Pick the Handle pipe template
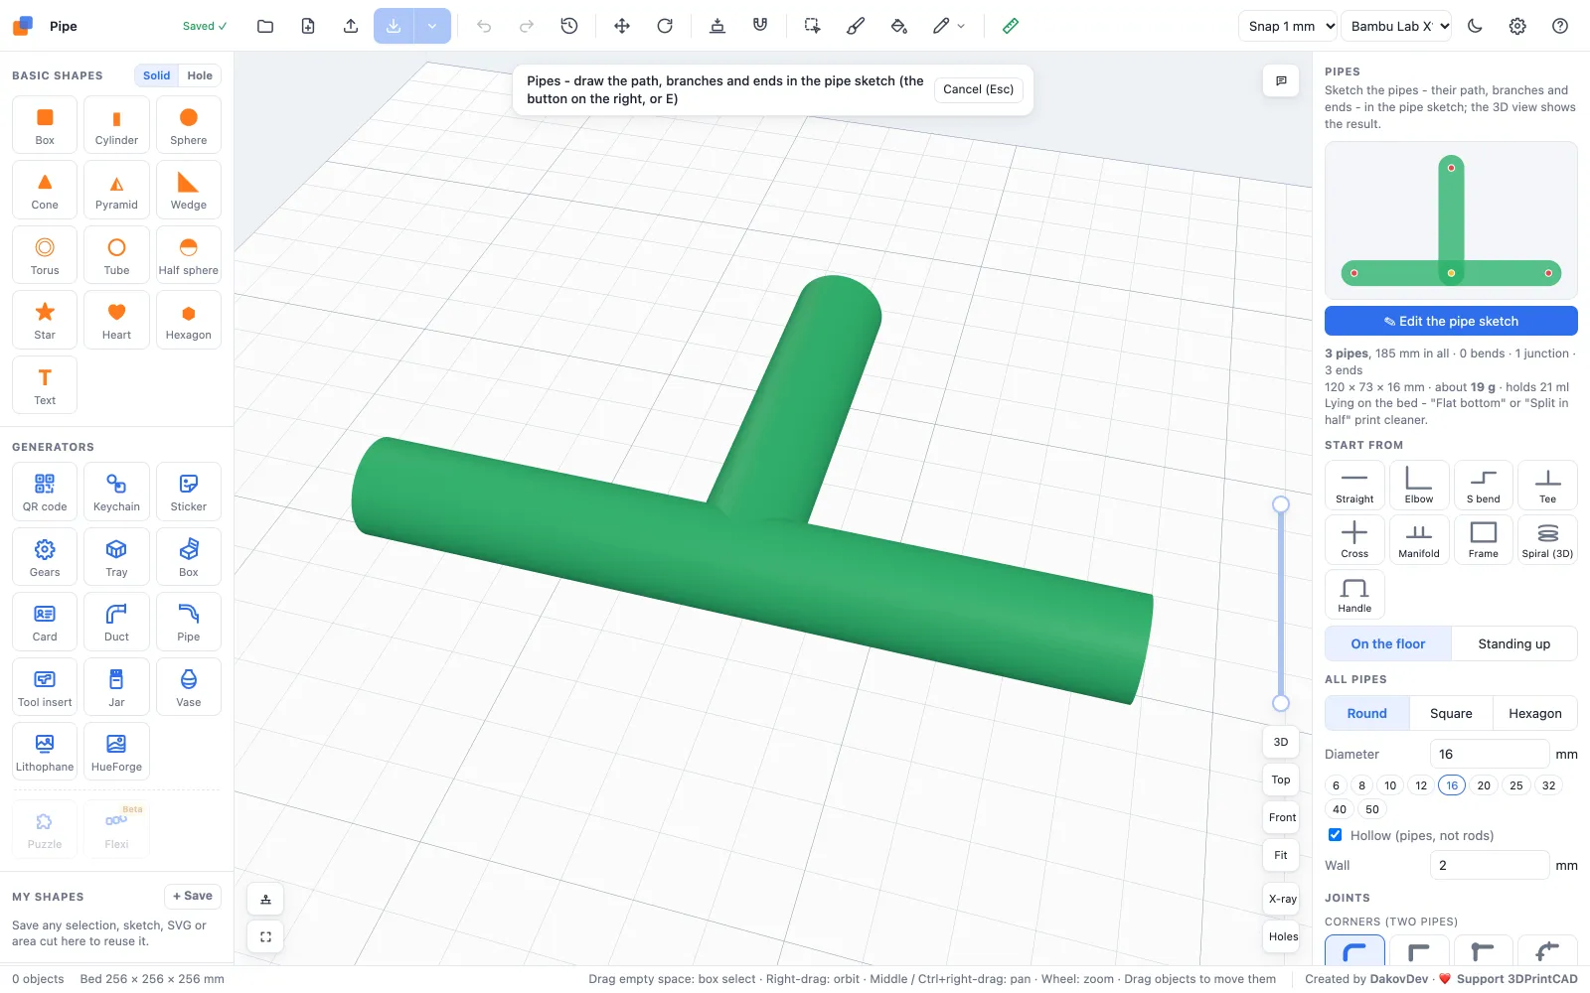1590x993 pixels. (1353, 594)
